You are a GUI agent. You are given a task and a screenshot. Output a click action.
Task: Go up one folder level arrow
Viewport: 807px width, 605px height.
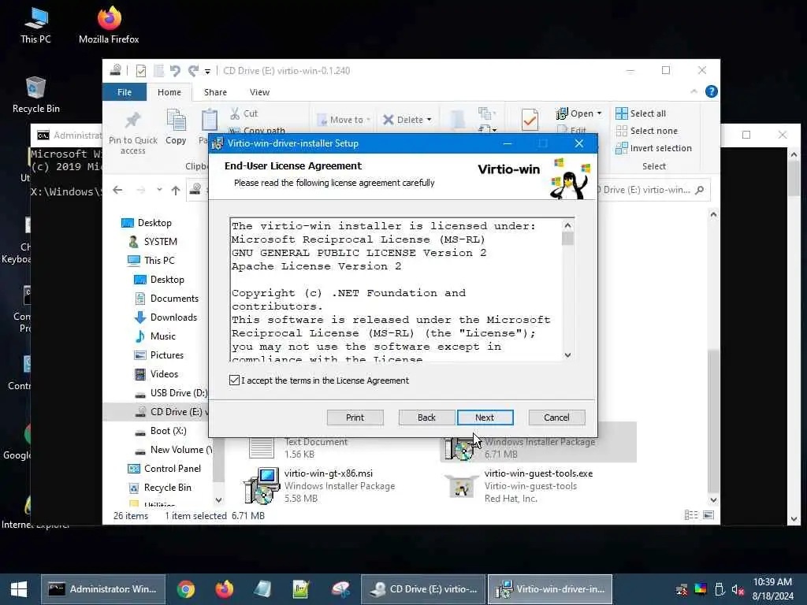pos(176,190)
